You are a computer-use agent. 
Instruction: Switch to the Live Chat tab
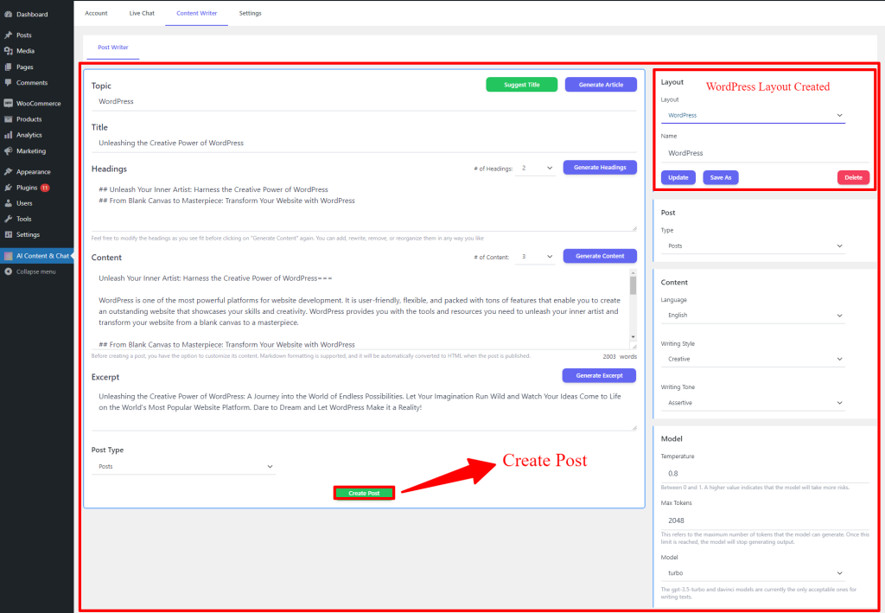point(141,12)
